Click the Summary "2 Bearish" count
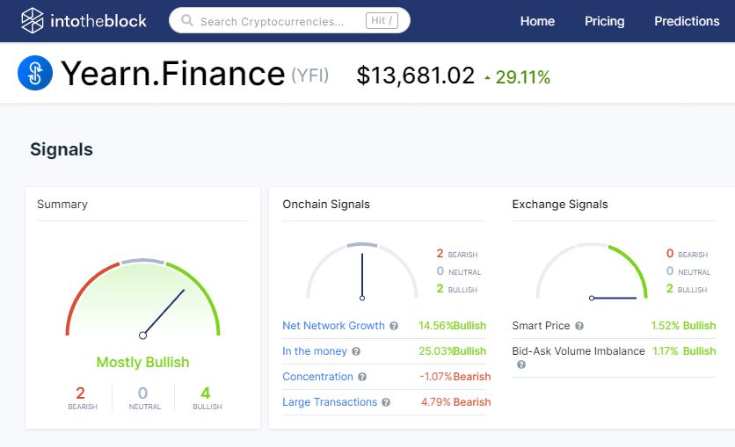The width and height of the screenshot is (735, 447). pos(82,398)
